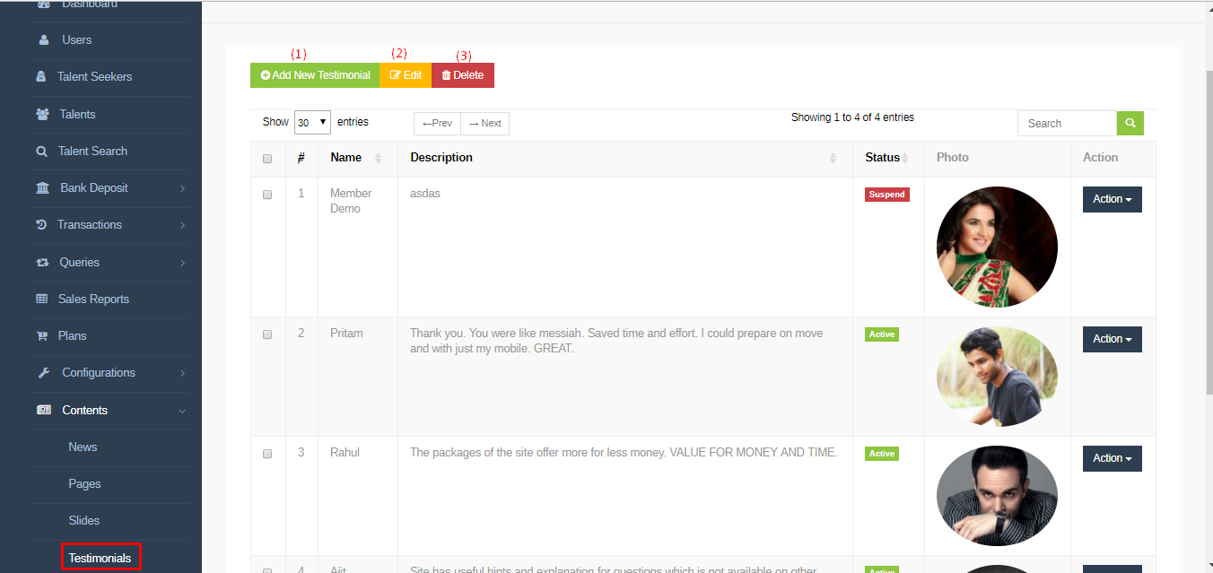1213x573 pixels.
Task: Click the green search magnifier button
Action: tap(1130, 124)
